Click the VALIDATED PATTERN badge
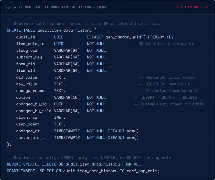 click(191, 7)
